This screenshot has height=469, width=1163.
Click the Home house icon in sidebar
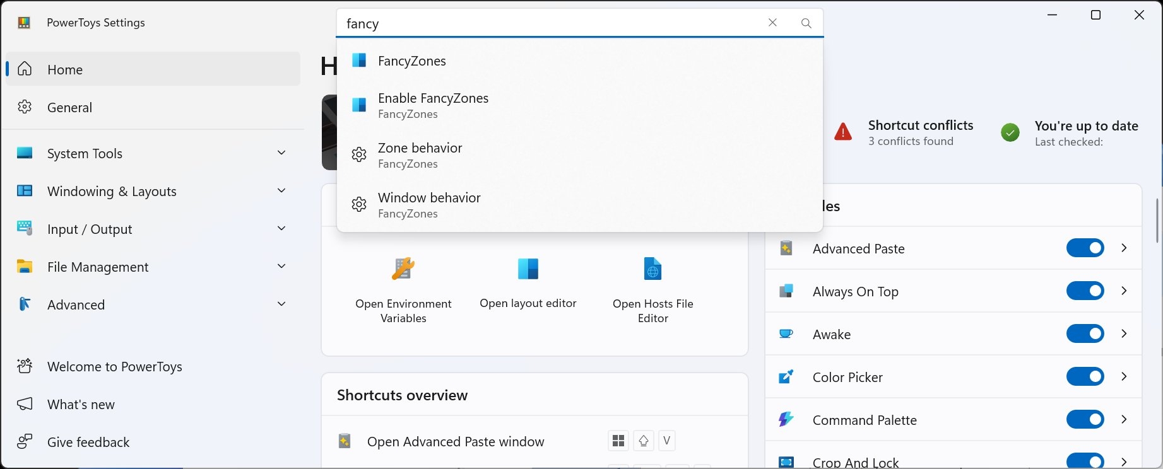point(25,69)
